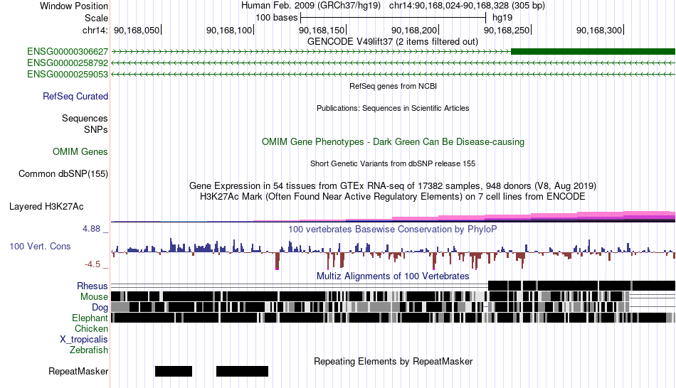Click the 90,168,250 ruler position
Viewport: 676px width, 388px height.
tap(507, 30)
